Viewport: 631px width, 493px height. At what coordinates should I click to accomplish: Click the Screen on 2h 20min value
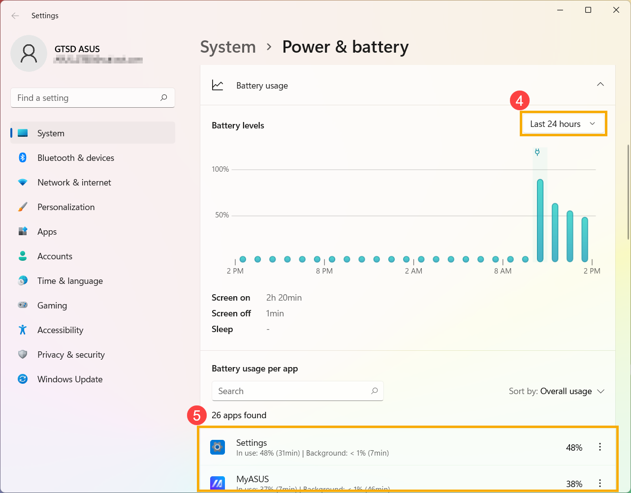pos(284,298)
